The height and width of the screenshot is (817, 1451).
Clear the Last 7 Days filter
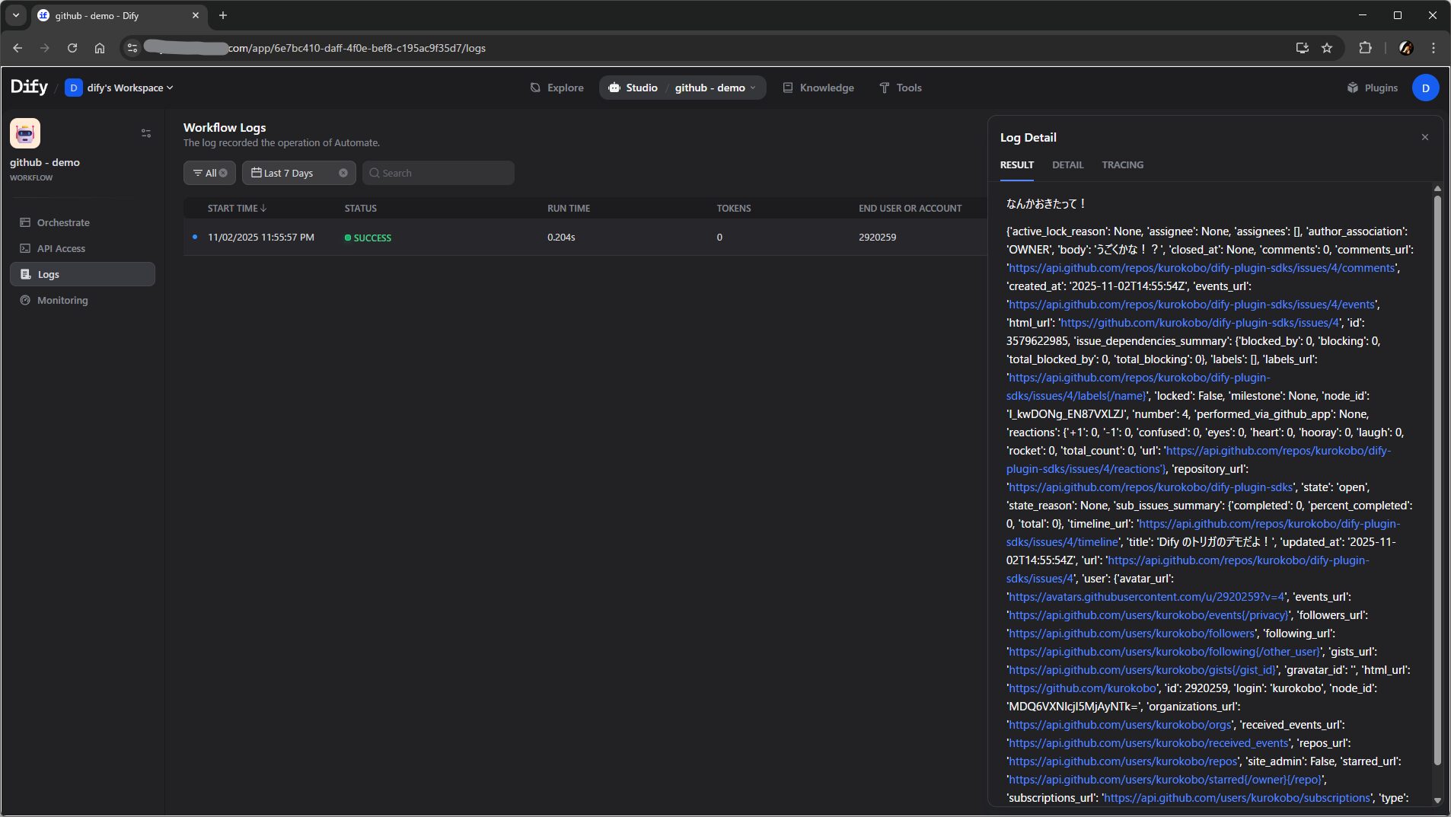click(343, 173)
